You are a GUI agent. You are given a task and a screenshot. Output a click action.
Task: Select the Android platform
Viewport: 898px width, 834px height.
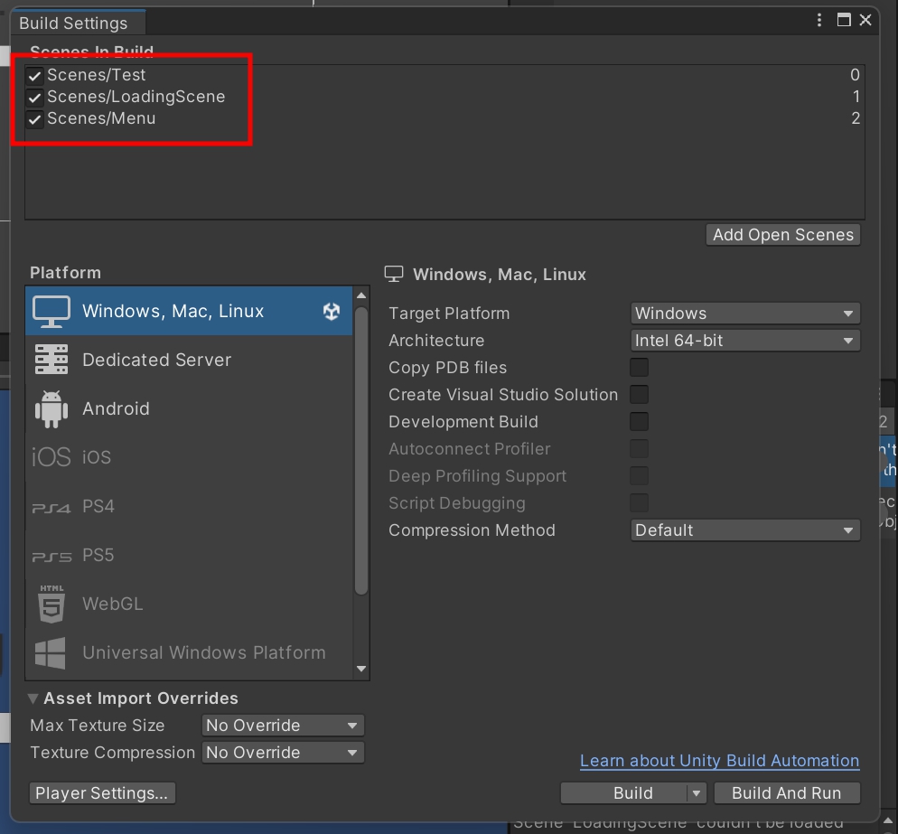(189, 408)
